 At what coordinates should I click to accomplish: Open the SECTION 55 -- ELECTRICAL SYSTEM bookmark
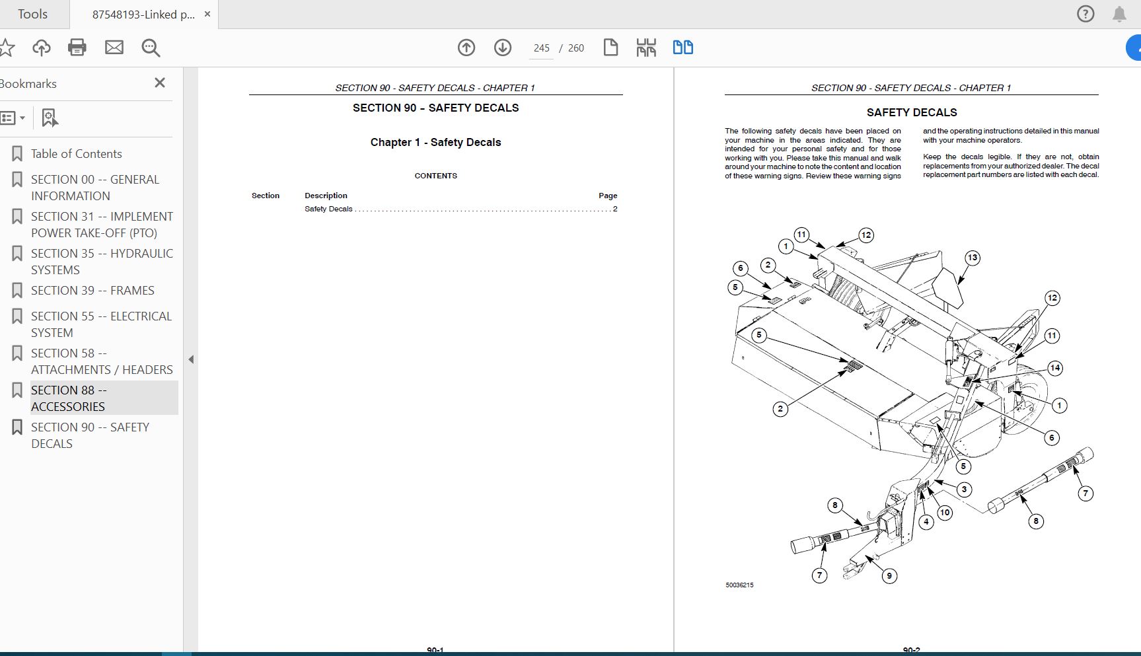tap(101, 324)
